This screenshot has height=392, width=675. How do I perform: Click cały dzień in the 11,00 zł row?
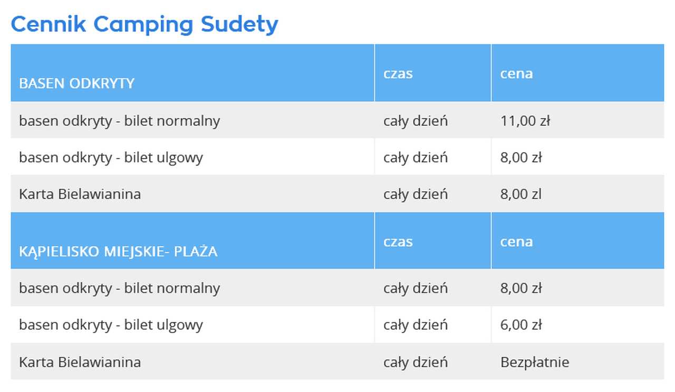click(x=416, y=121)
